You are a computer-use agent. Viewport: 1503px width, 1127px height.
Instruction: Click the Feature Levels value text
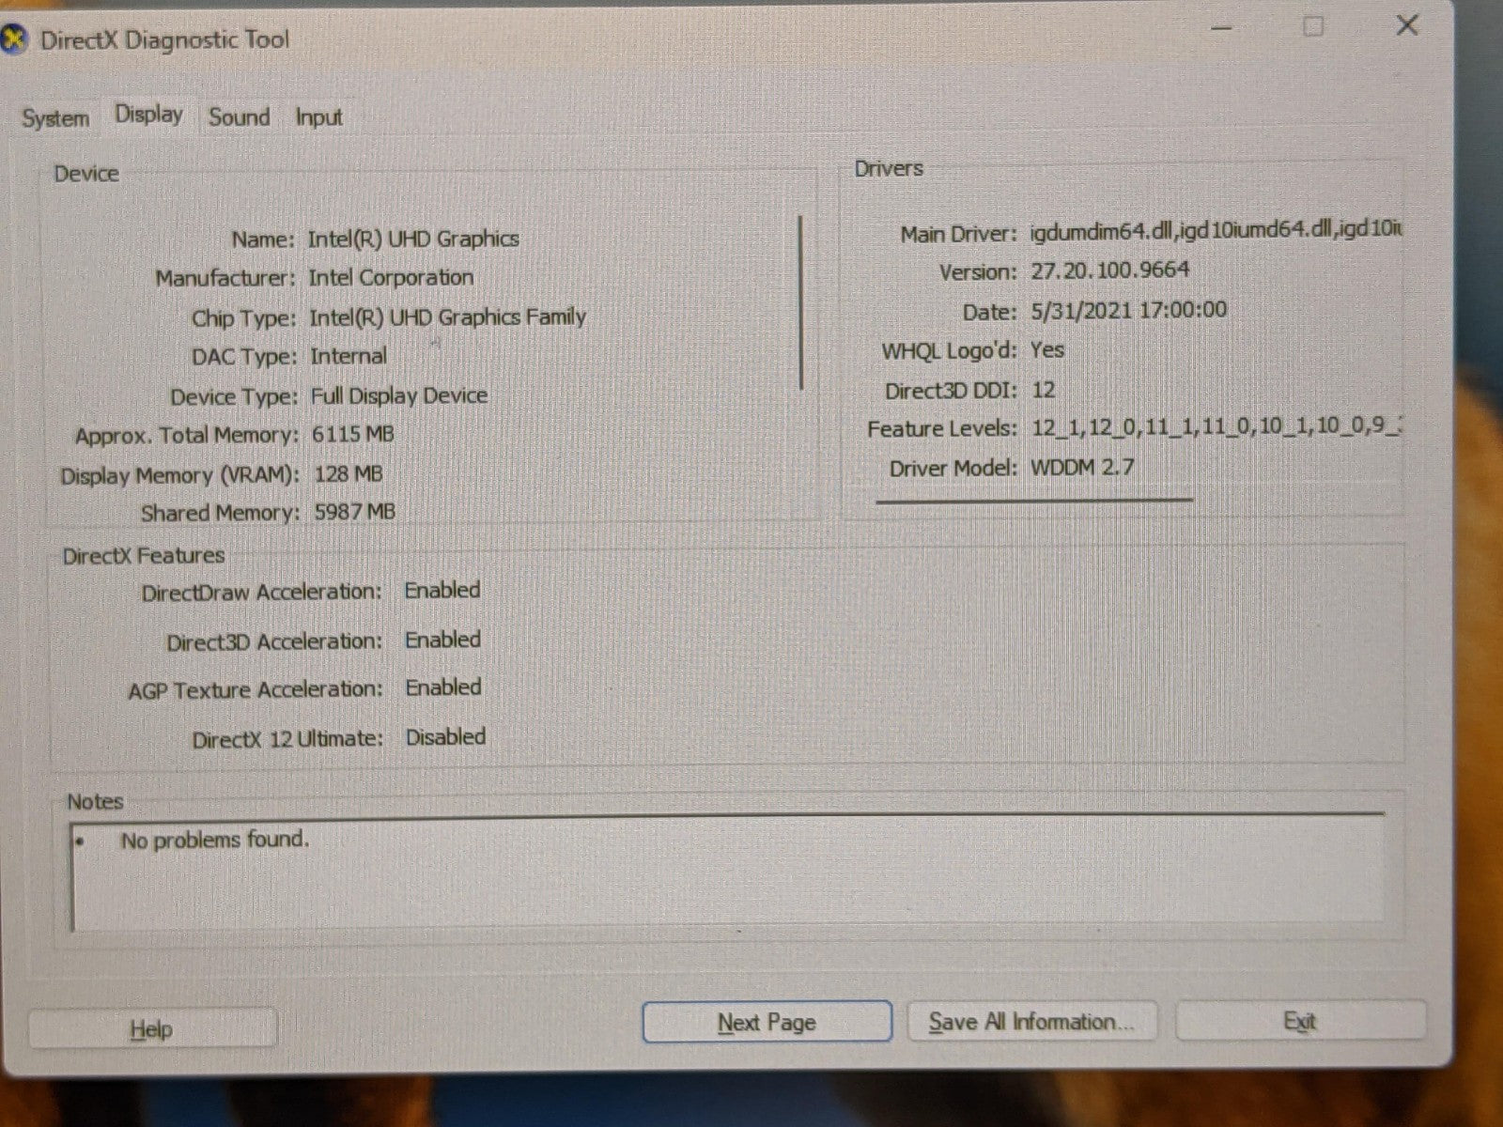click(x=1214, y=427)
